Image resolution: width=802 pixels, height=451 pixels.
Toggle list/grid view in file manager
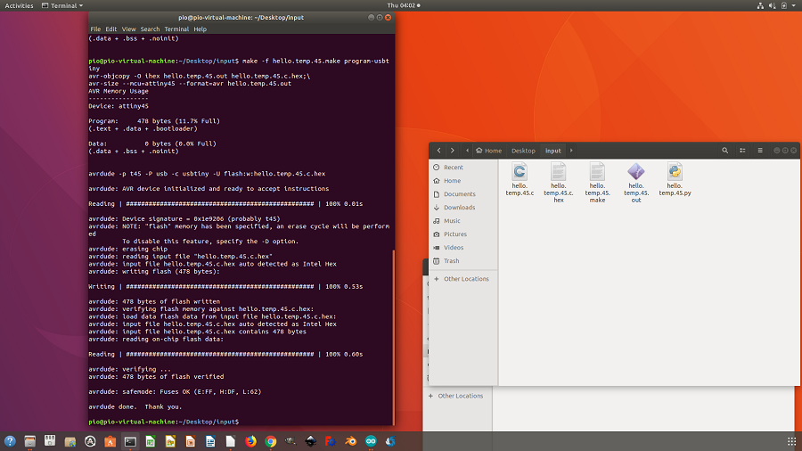tap(742, 151)
